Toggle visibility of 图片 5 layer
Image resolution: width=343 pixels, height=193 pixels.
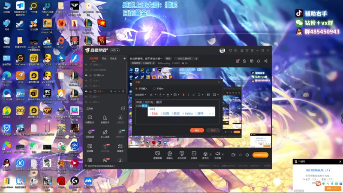coord(86,86)
